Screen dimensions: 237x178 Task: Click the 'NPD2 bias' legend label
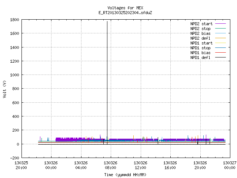tap(200, 33)
